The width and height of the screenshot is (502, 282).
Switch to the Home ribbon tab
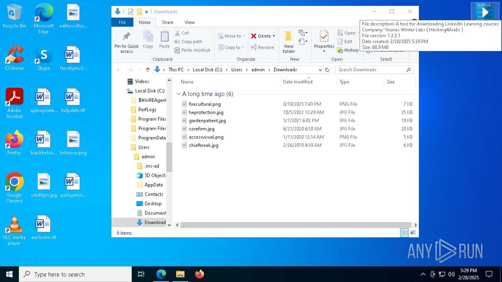(145, 22)
